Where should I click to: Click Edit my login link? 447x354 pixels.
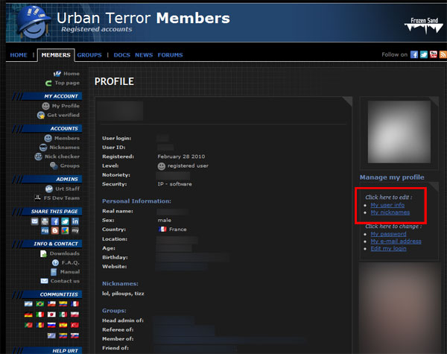coord(389,248)
